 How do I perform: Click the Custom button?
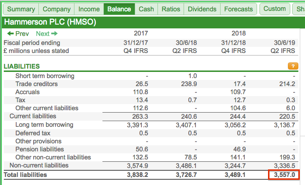(x=275, y=9)
